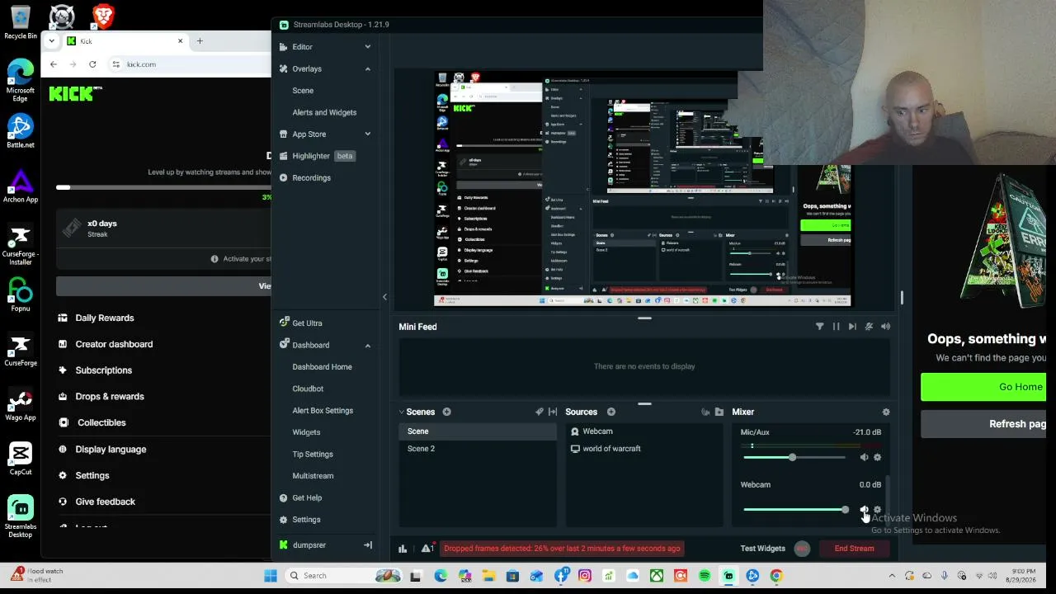
Task: Click Test Widgets
Action: 763,549
